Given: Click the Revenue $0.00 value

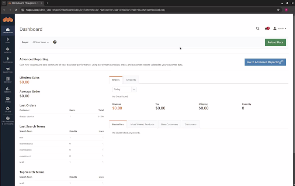Looking at the screenshot, I should pyautogui.click(x=117, y=108).
